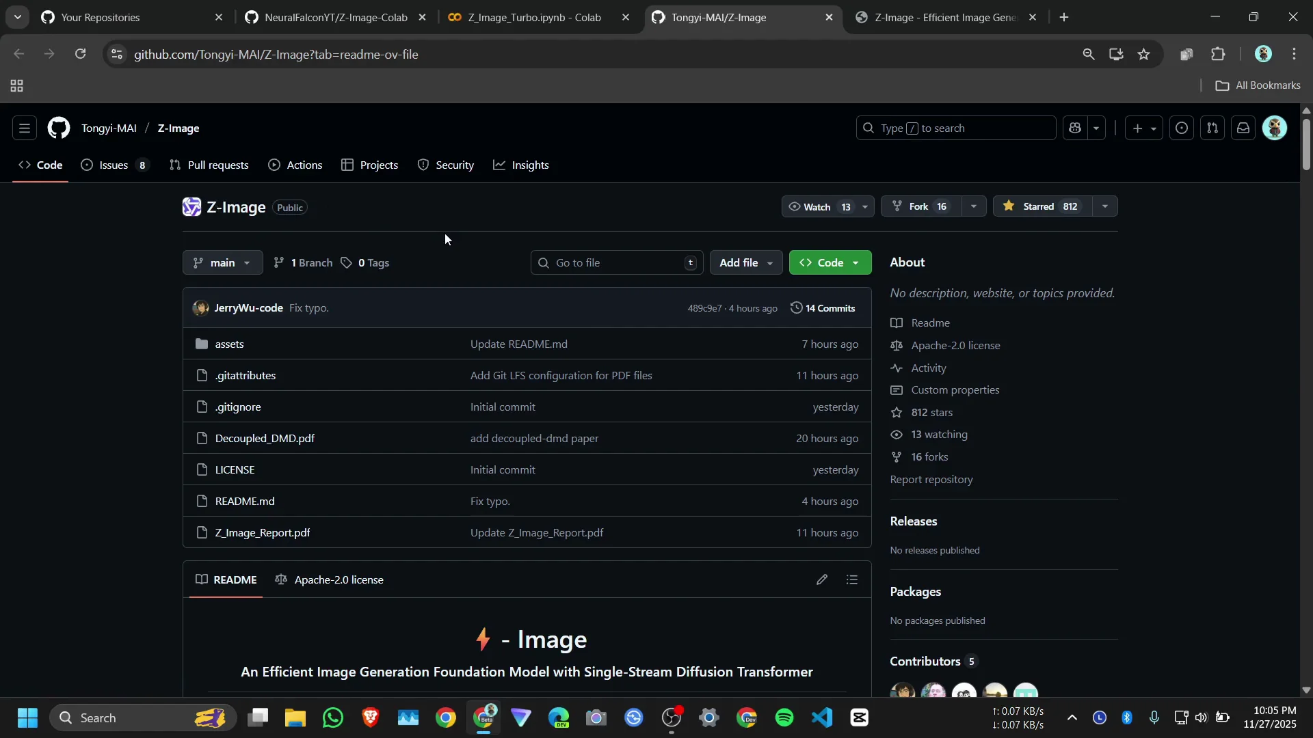Edit README with the pencil icon

coord(822,580)
